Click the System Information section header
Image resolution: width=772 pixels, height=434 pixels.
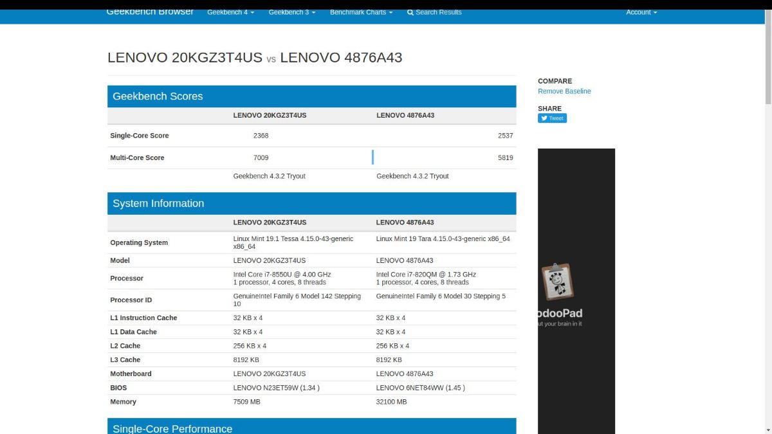tap(158, 203)
